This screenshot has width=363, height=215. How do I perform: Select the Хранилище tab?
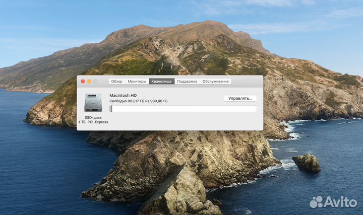162,82
